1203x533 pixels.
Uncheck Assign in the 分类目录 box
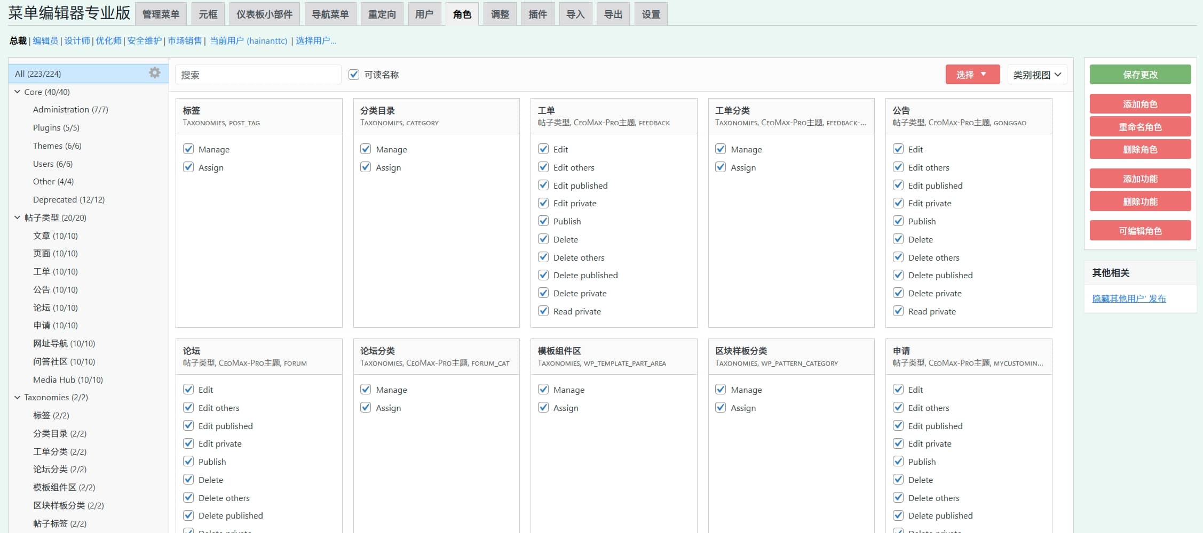(x=366, y=167)
